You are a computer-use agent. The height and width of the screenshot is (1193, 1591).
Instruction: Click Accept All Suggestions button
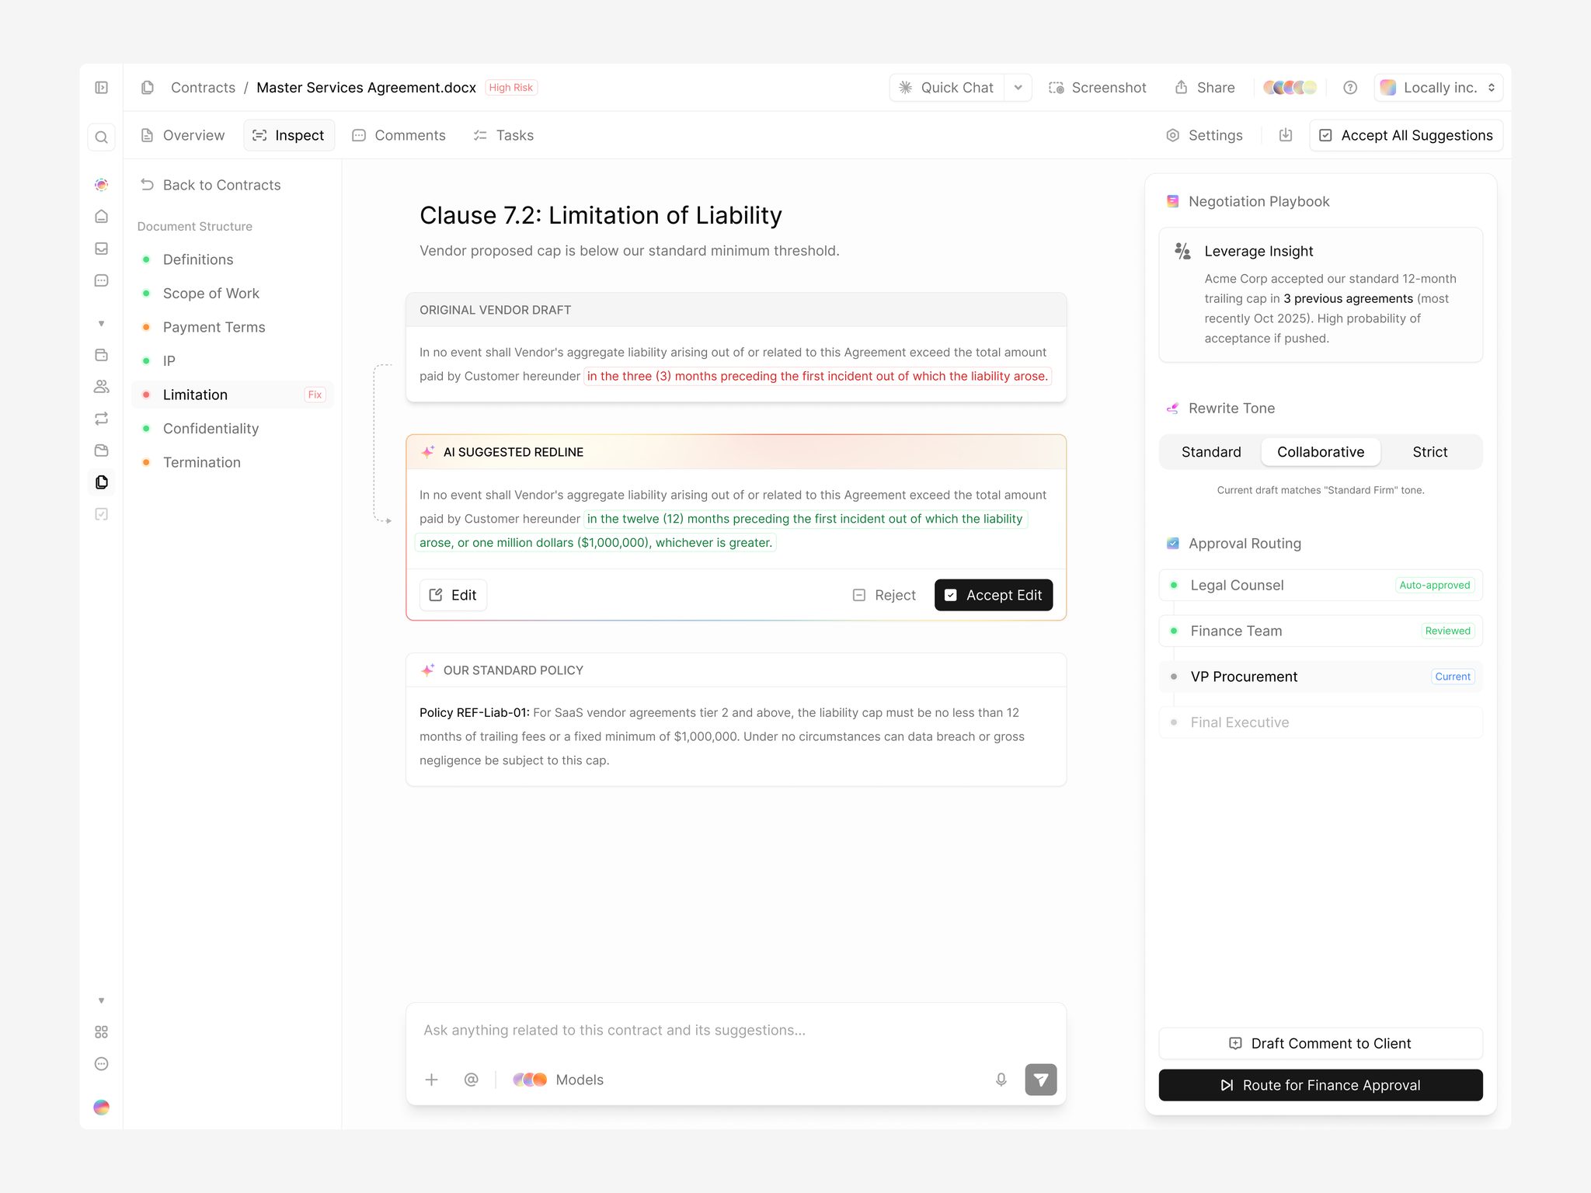[x=1406, y=135]
